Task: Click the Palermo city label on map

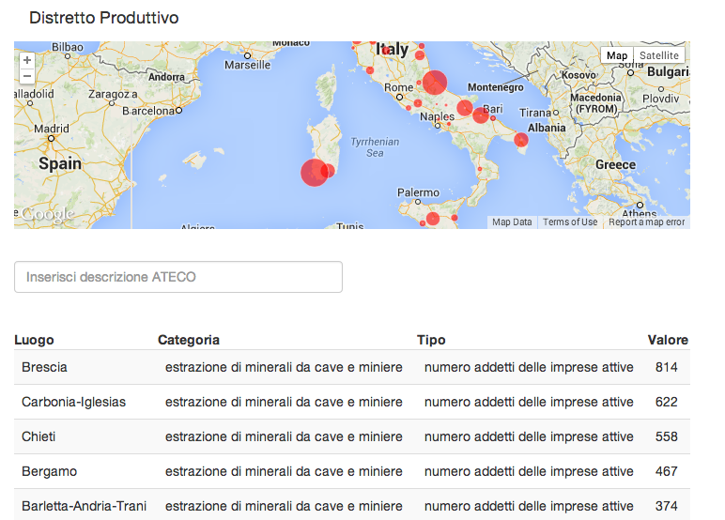Action: coord(419,192)
